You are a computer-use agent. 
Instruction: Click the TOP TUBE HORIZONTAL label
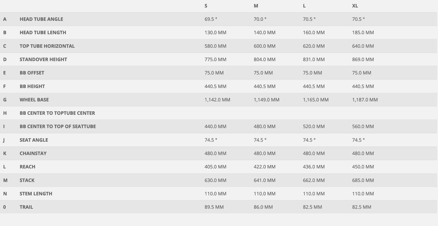[x=47, y=46]
